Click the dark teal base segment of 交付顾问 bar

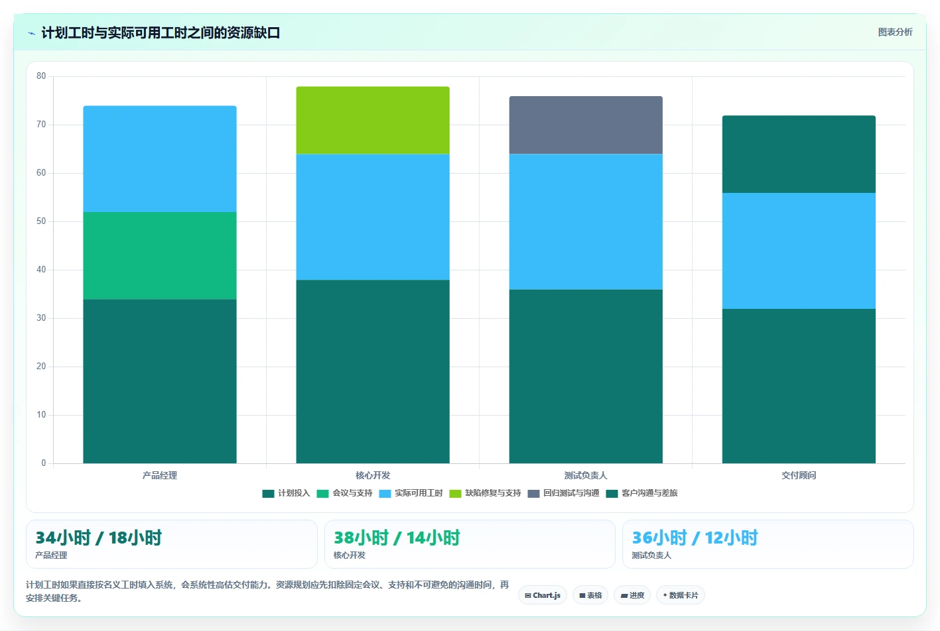pyautogui.click(x=799, y=386)
